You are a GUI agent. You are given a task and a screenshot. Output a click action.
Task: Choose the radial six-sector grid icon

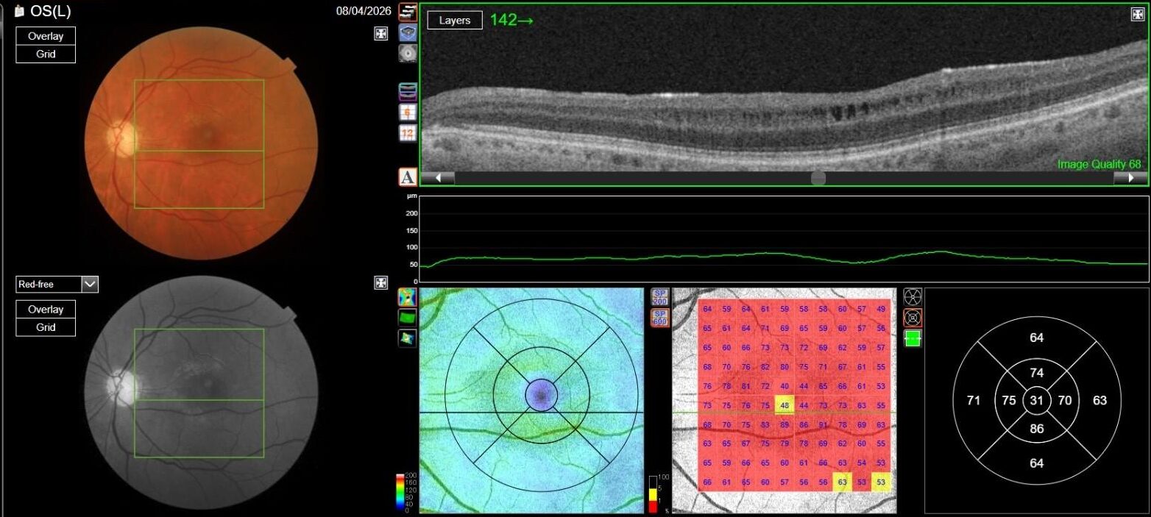pyautogui.click(x=913, y=296)
